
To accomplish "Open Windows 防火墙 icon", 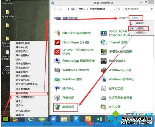I will pyautogui.click(x=104, y=70).
